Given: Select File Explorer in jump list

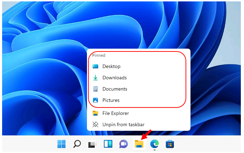Looking at the screenshot, I should pos(138,113).
